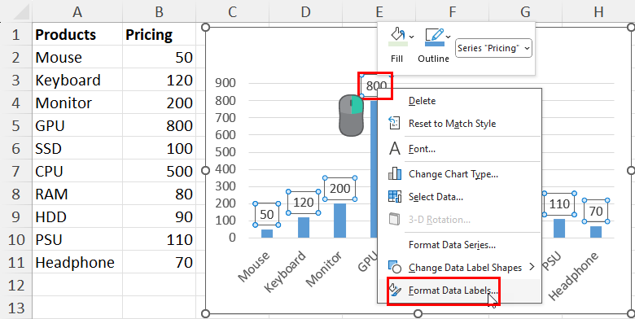The height and width of the screenshot is (319, 635).
Task: Click the 900 value on the vertical axis
Action: point(226,82)
